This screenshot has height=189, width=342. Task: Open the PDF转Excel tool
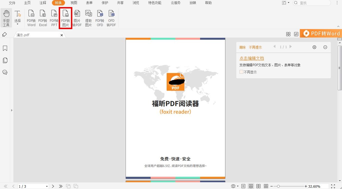pos(43,17)
